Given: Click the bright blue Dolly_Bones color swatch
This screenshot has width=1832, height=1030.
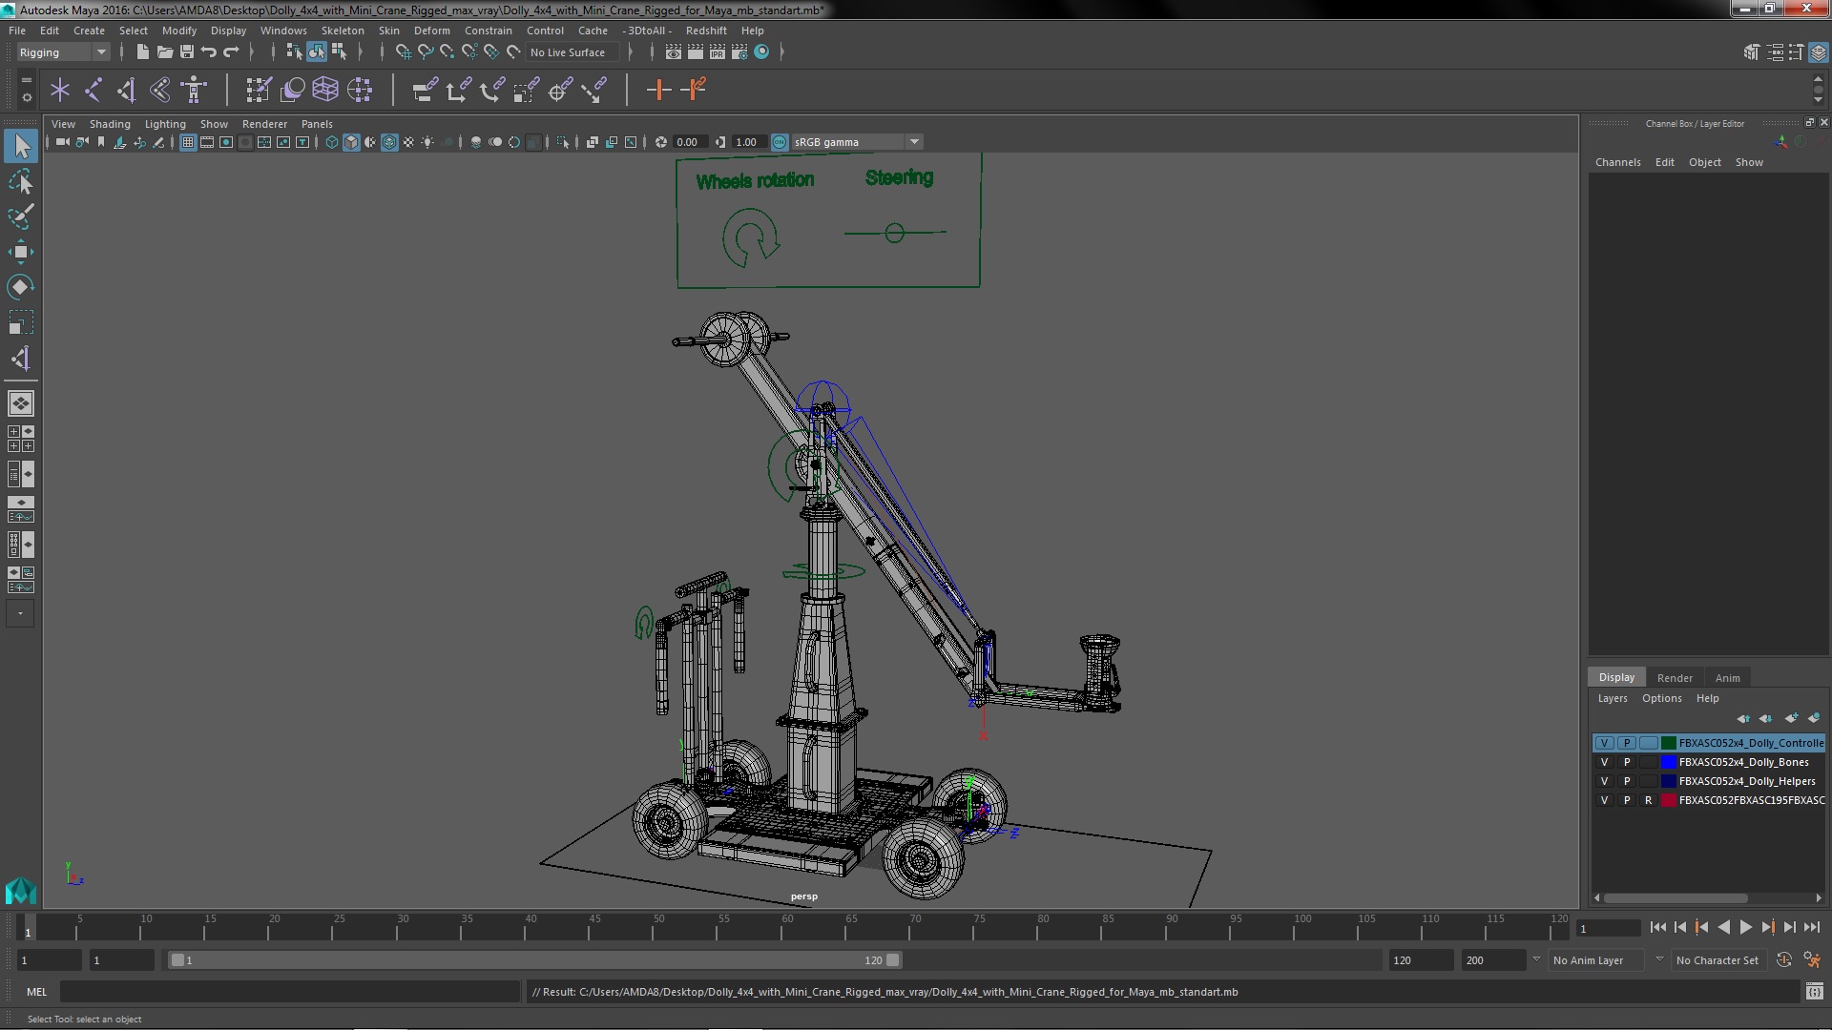Looking at the screenshot, I should 1668,762.
